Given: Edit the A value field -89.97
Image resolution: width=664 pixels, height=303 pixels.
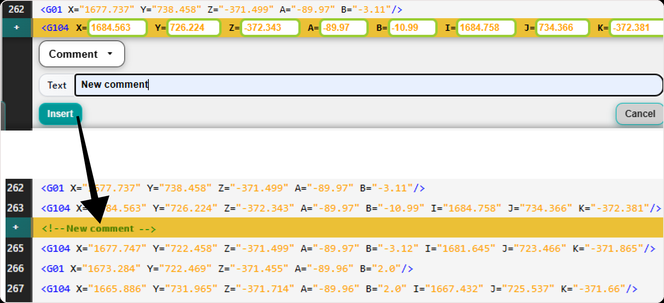Looking at the screenshot, I should [344, 28].
